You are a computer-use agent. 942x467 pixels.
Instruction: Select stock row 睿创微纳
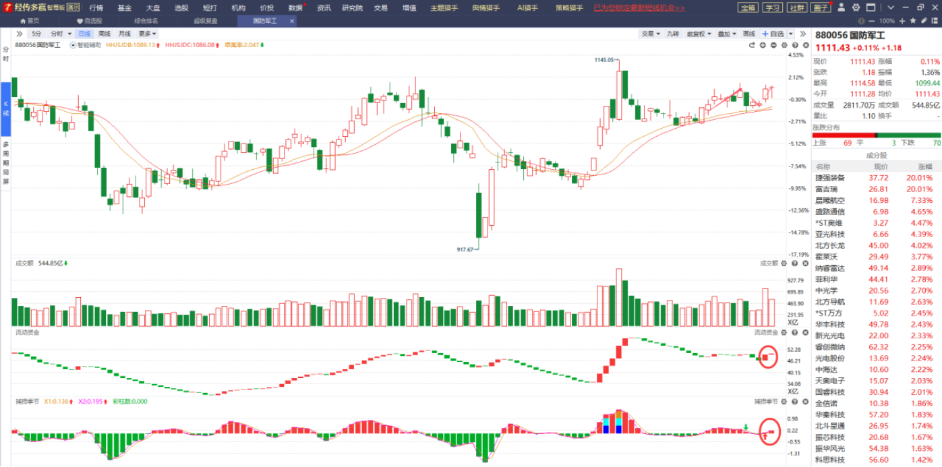pos(877,347)
